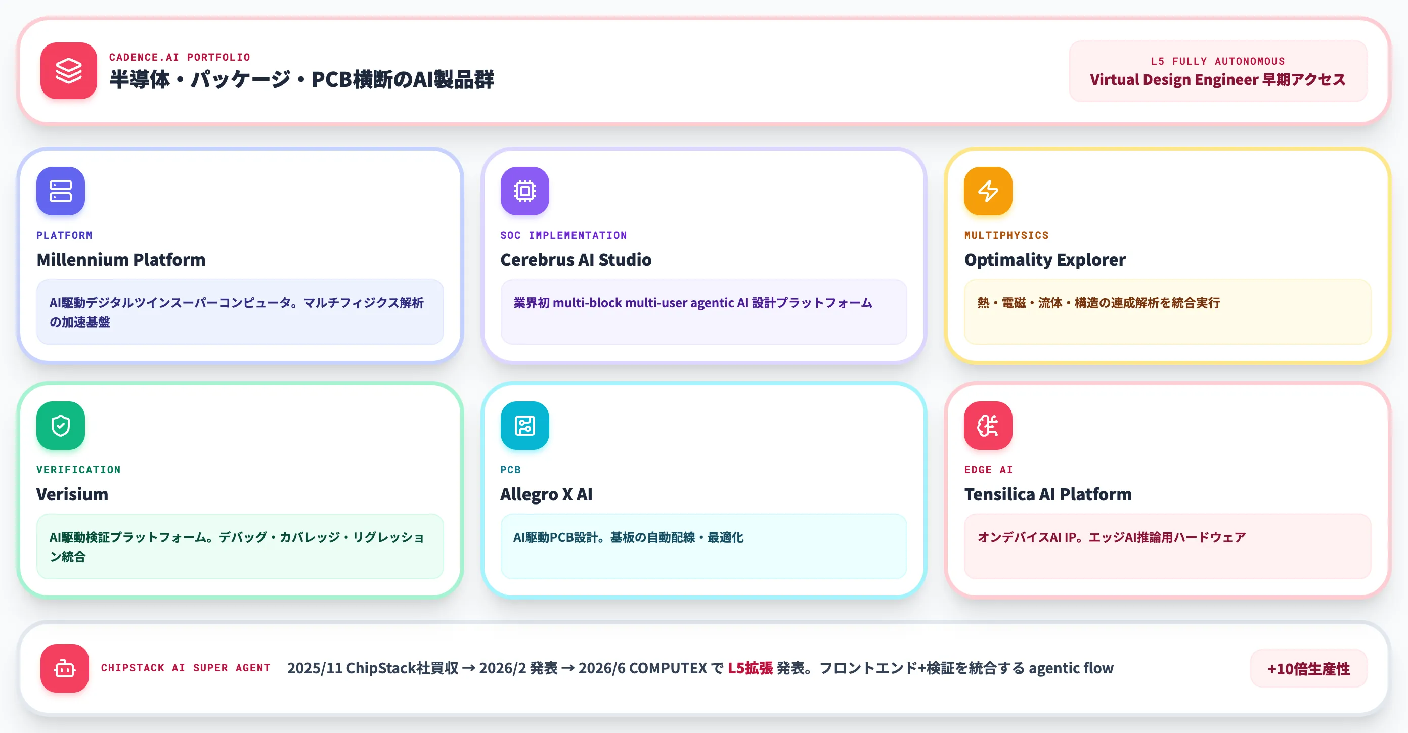Click the +10倍生産性 badge
This screenshot has height=733, width=1408.
point(1308,669)
